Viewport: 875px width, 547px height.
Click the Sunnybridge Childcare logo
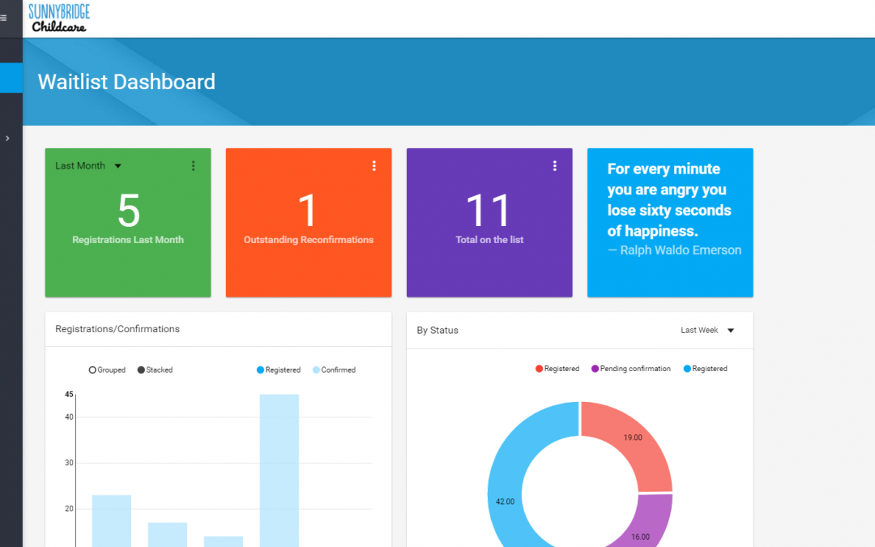pyautogui.click(x=59, y=18)
